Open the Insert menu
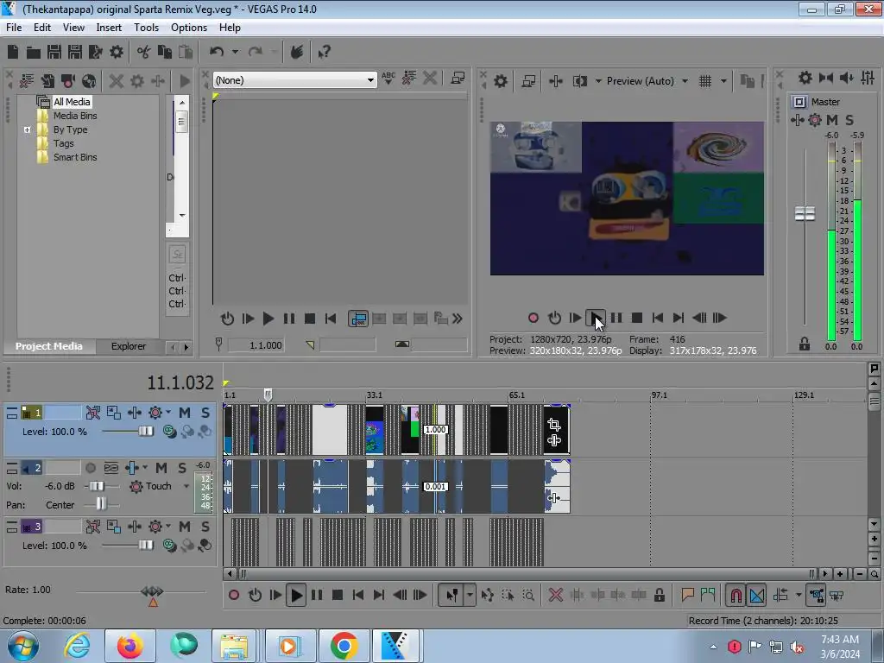The image size is (884, 663). pos(109,28)
